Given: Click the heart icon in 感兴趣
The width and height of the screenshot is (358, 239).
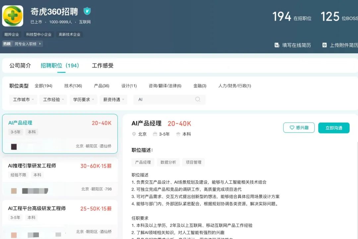Looking at the screenshot, I should [292, 128].
